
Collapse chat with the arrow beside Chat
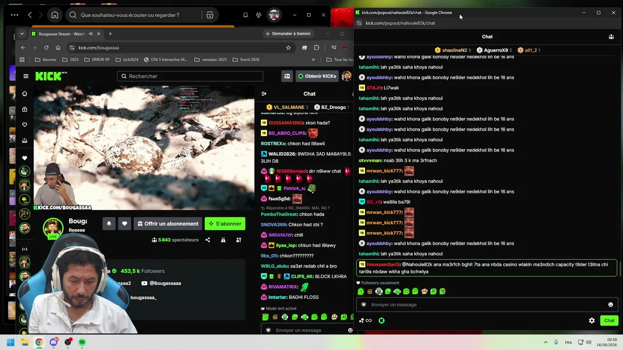tap(264, 94)
